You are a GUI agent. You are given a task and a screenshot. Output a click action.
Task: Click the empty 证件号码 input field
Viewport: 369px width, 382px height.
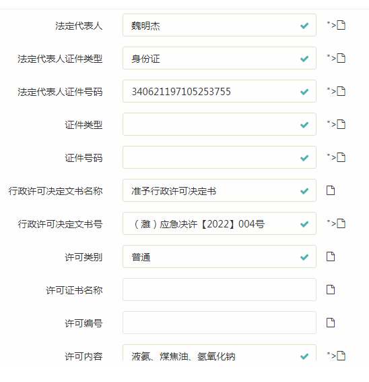point(220,157)
